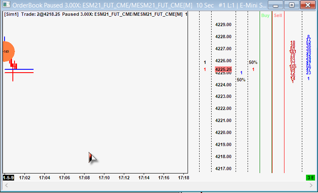Screen dimensions: 318x193
Task: Click the blue 1 bid quantity
Action: point(241,73)
